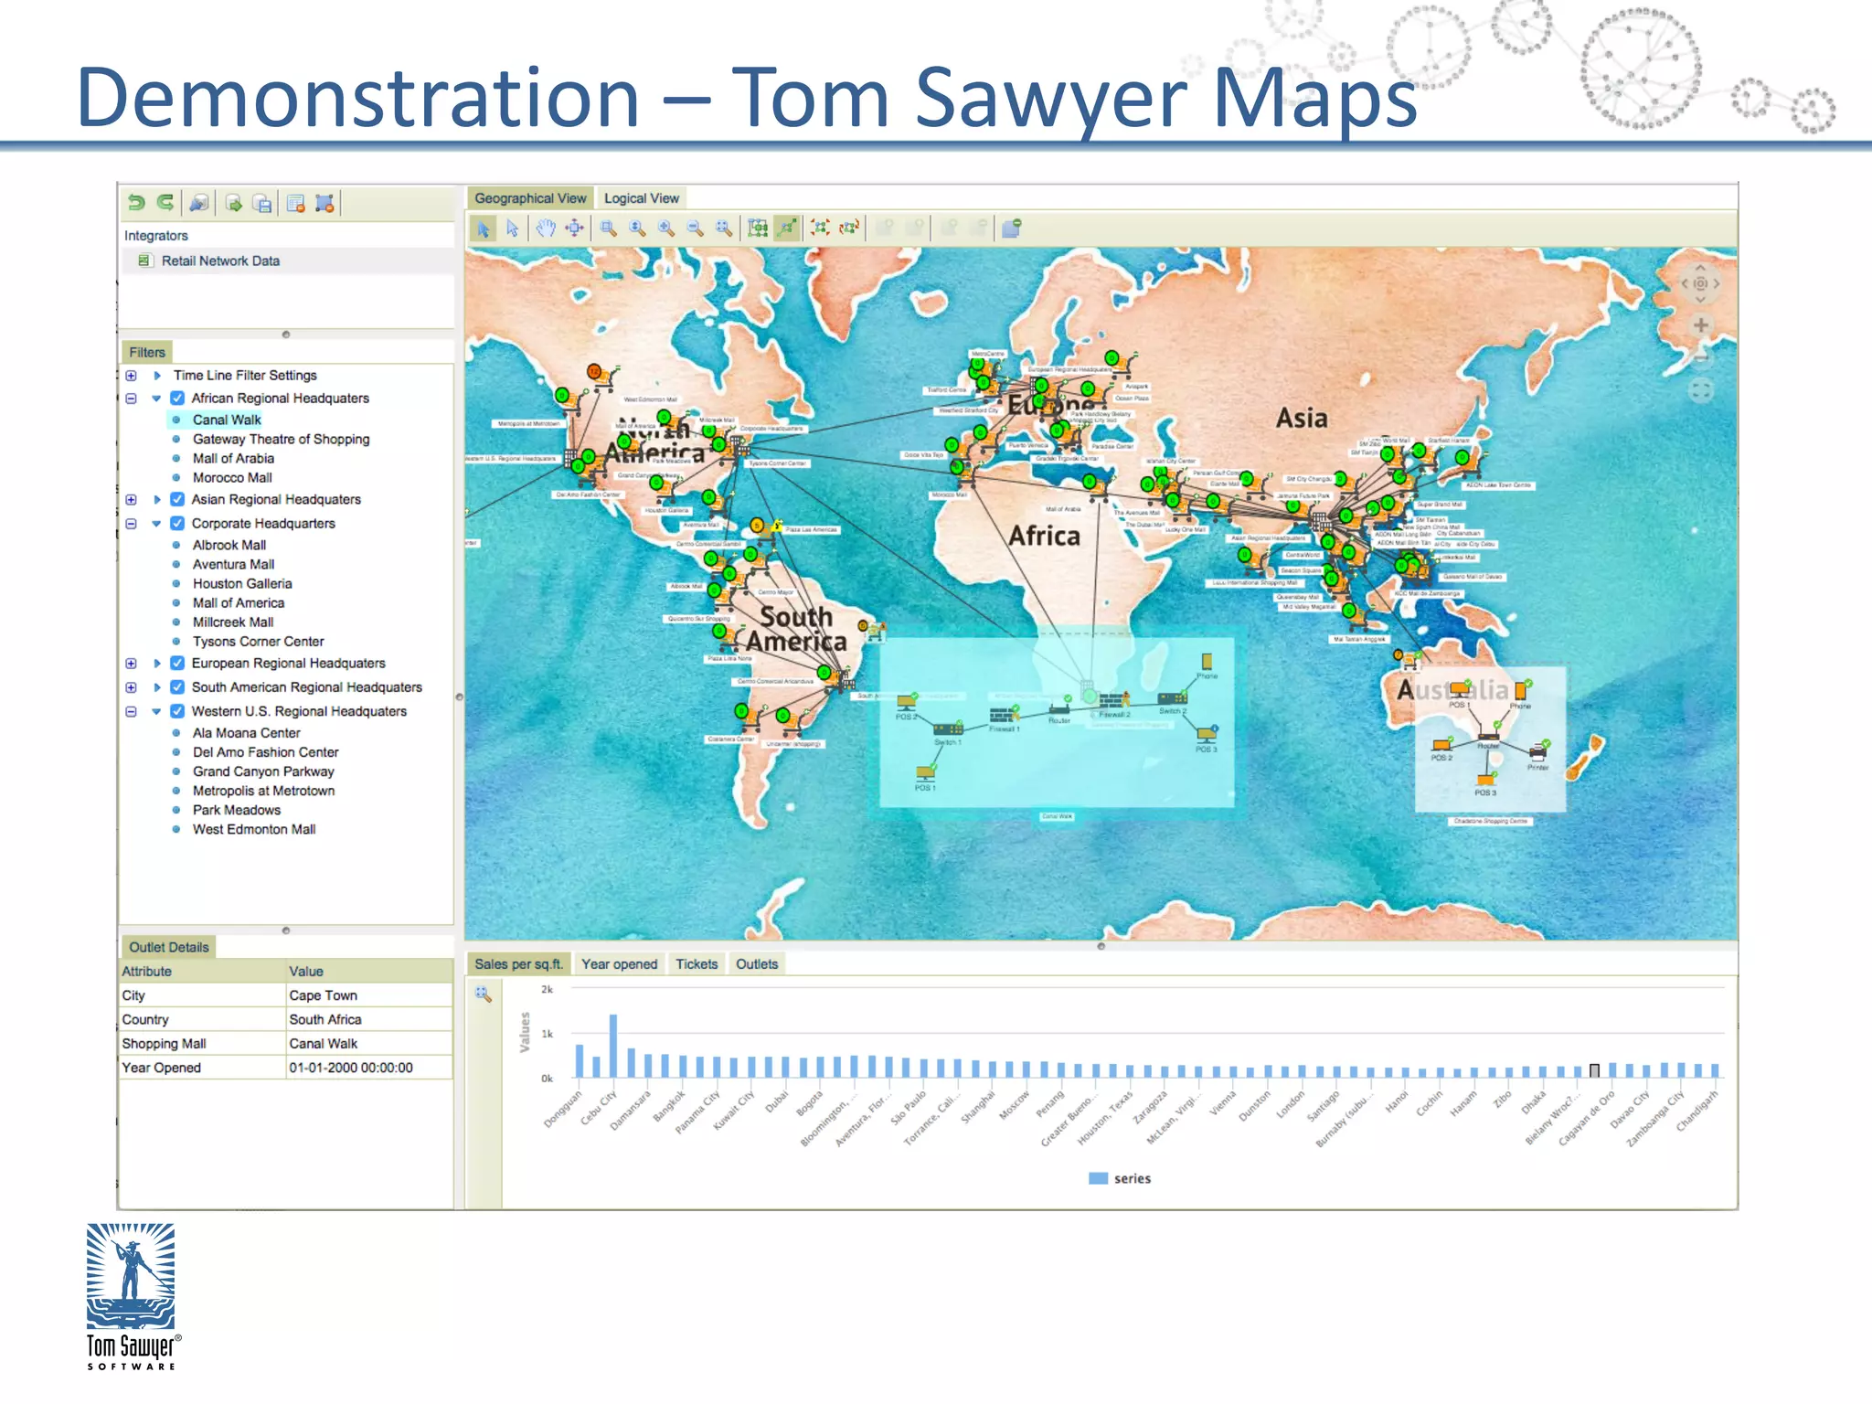The width and height of the screenshot is (1872, 1404).
Task: Click the last map toolbar stacked-layers icon
Action: [1011, 228]
